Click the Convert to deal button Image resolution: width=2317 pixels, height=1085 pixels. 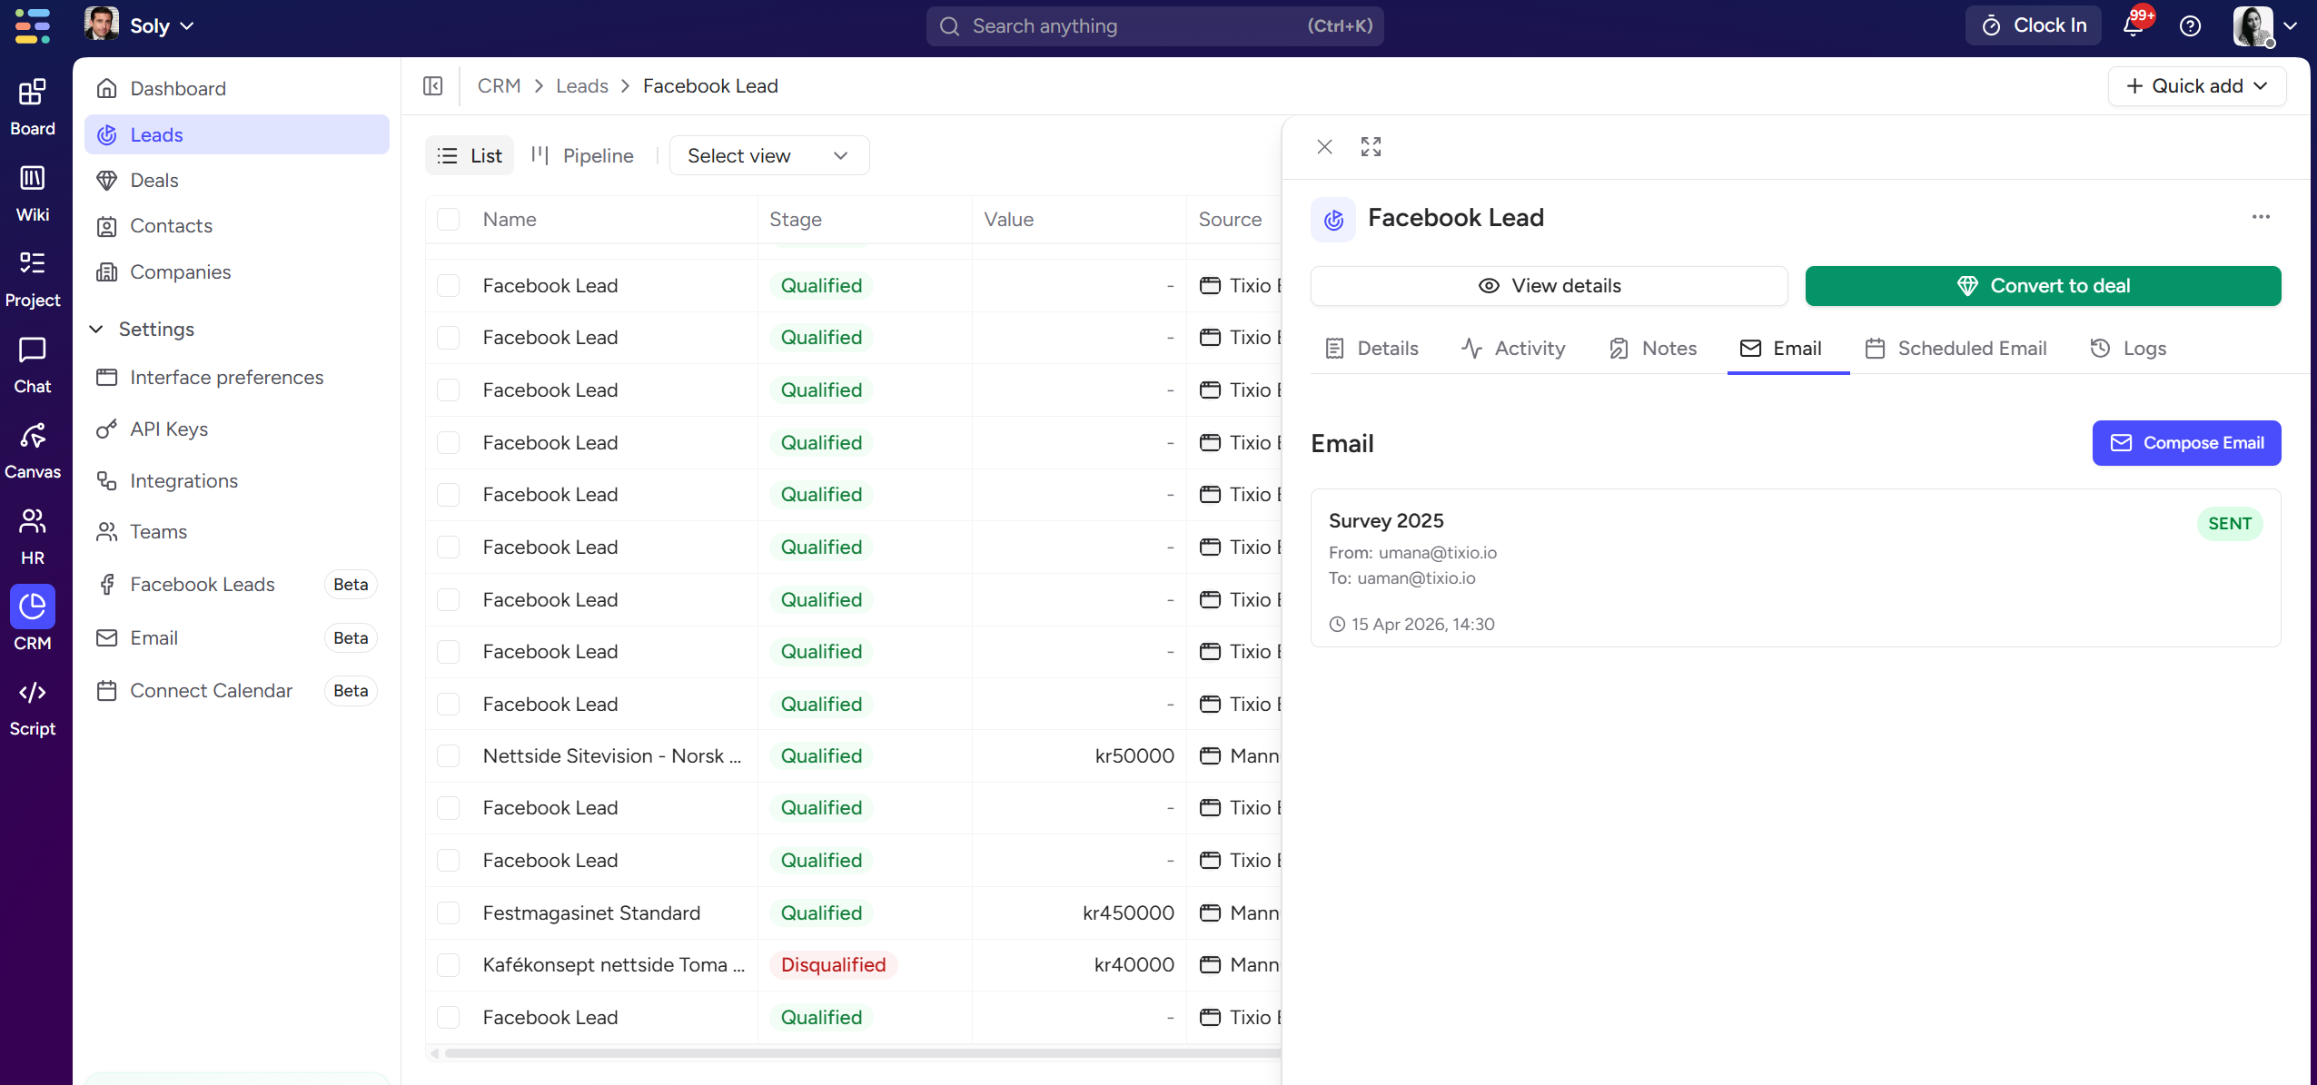coord(2043,286)
